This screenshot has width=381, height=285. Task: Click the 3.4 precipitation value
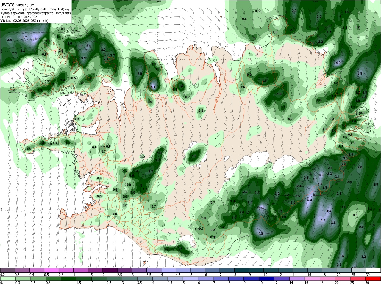tap(10, 40)
